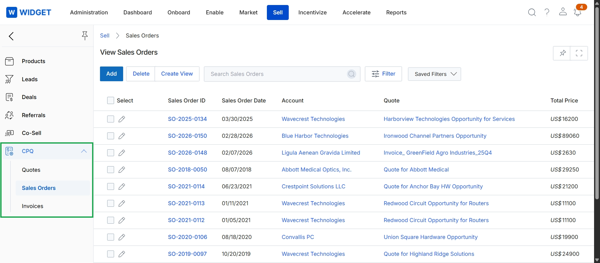Edit order SO-2019-0097 with pencil icon

click(x=122, y=254)
